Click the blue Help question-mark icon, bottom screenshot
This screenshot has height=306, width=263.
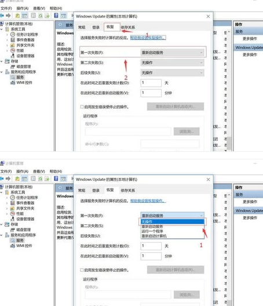click(x=56, y=178)
